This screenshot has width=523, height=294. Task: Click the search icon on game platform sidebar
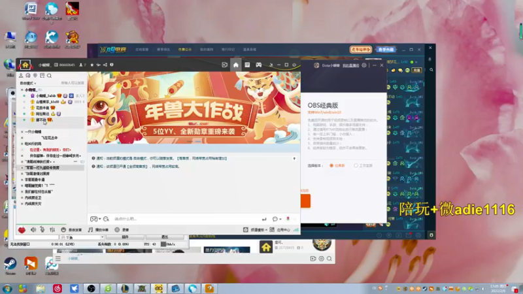click(431, 70)
